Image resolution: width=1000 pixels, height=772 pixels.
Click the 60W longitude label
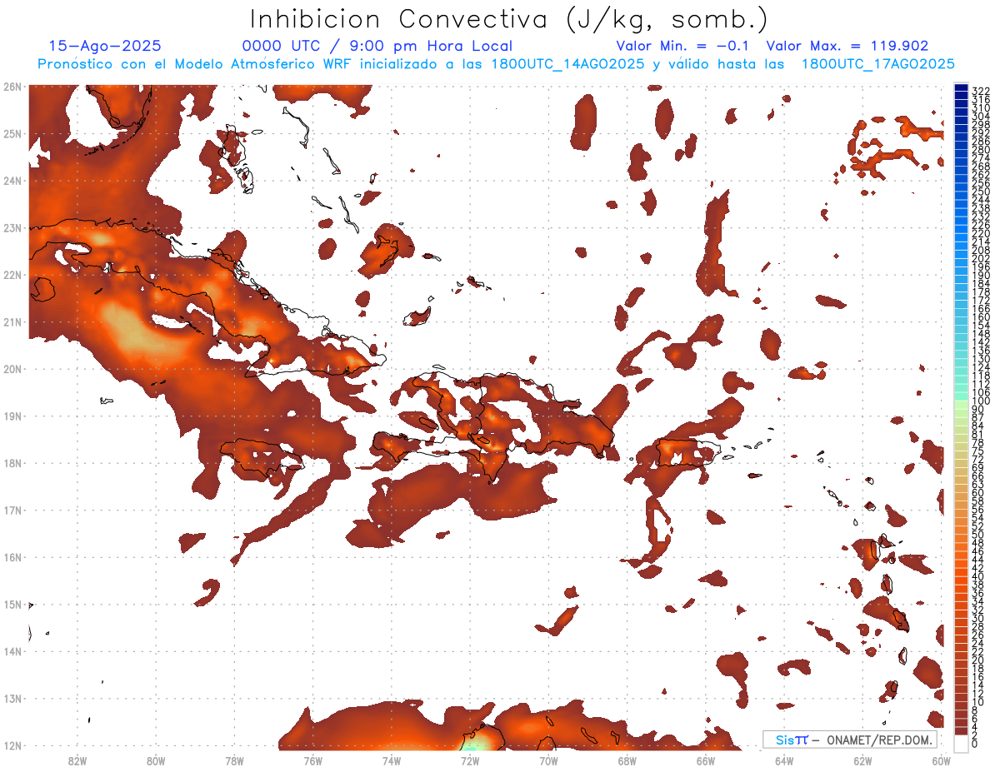[x=941, y=761]
